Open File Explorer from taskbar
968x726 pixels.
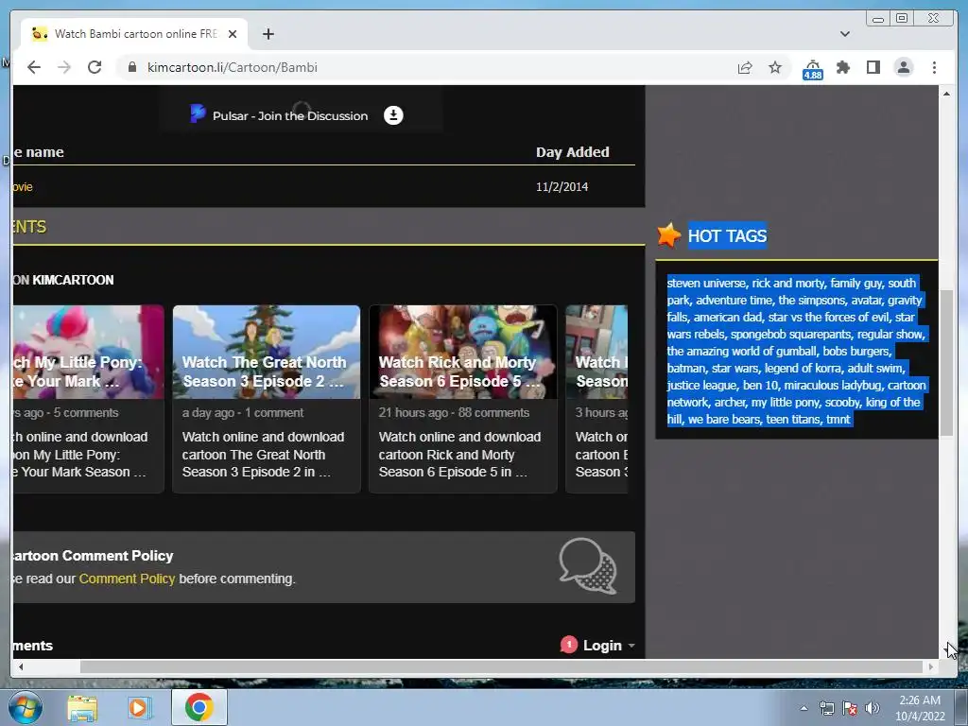click(82, 707)
